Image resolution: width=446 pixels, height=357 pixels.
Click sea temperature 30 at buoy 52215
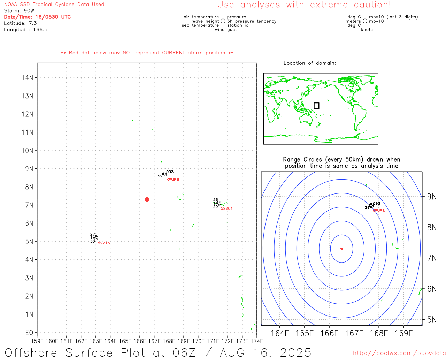(92, 241)
